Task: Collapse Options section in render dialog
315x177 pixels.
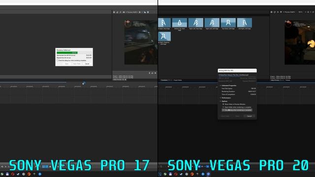Action: point(220,101)
